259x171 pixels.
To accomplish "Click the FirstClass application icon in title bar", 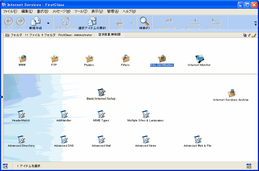I will point(4,5).
